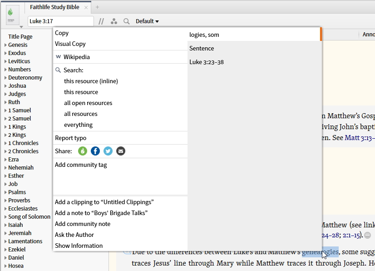
Task: Share via Faithlife green flame icon
Action: tap(83, 151)
